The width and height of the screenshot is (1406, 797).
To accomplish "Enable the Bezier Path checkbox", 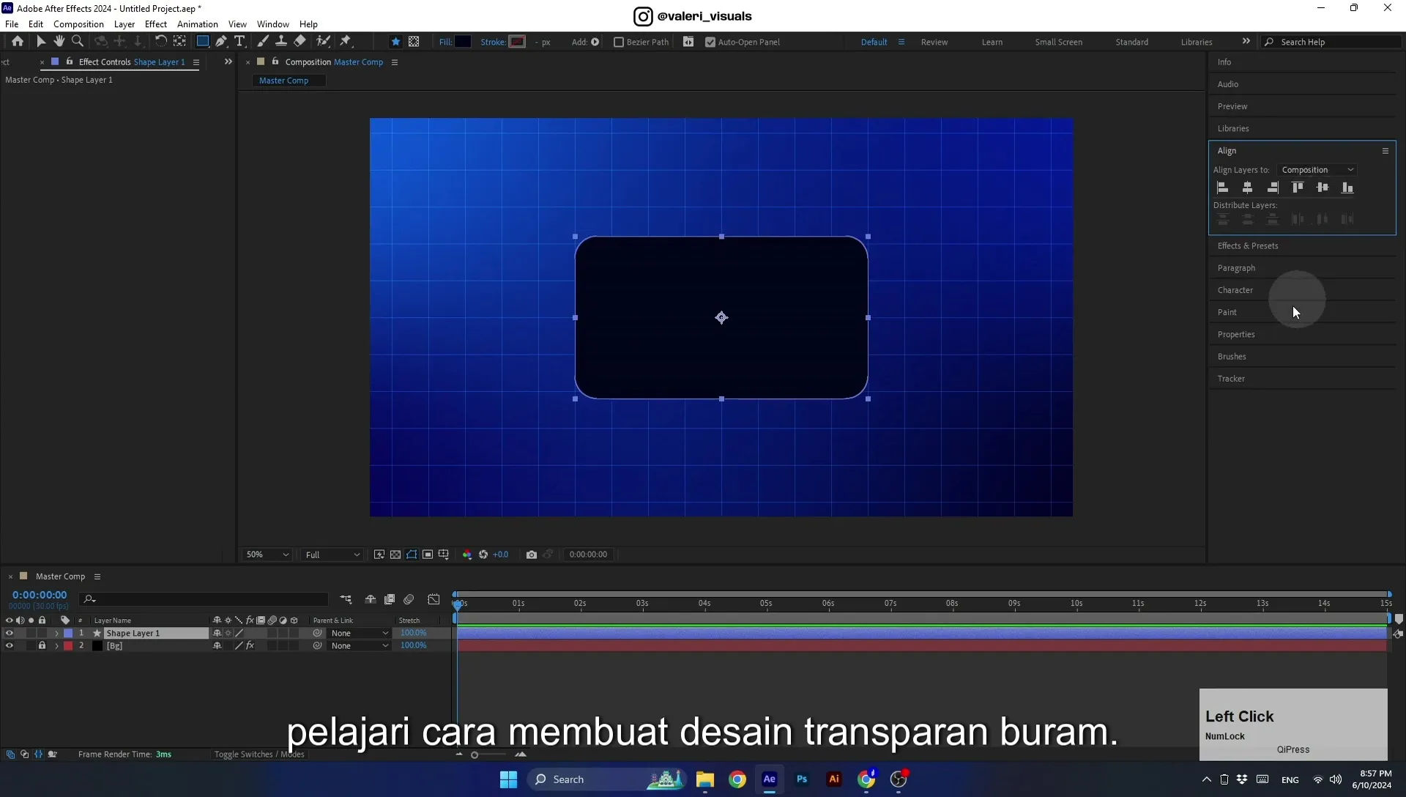I will 619,42.
